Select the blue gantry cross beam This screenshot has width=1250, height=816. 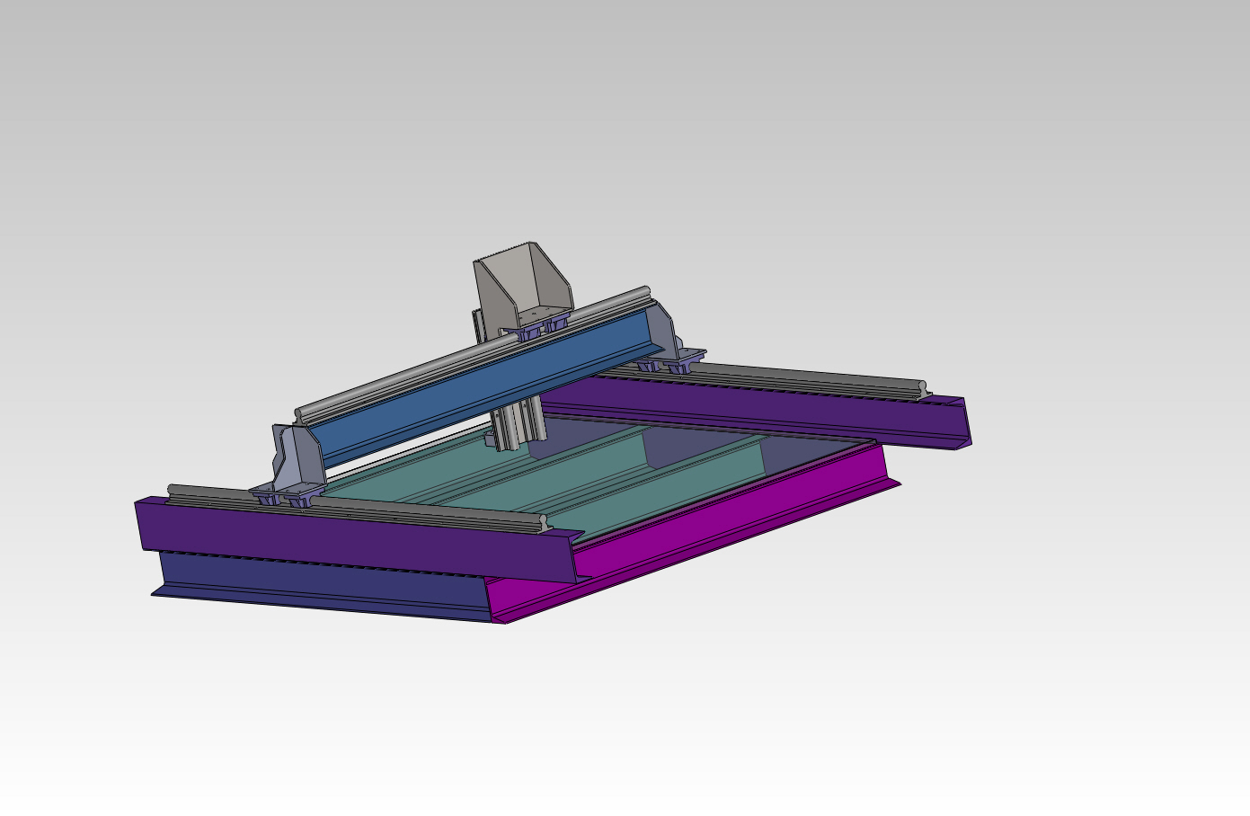(x=485, y=388)
